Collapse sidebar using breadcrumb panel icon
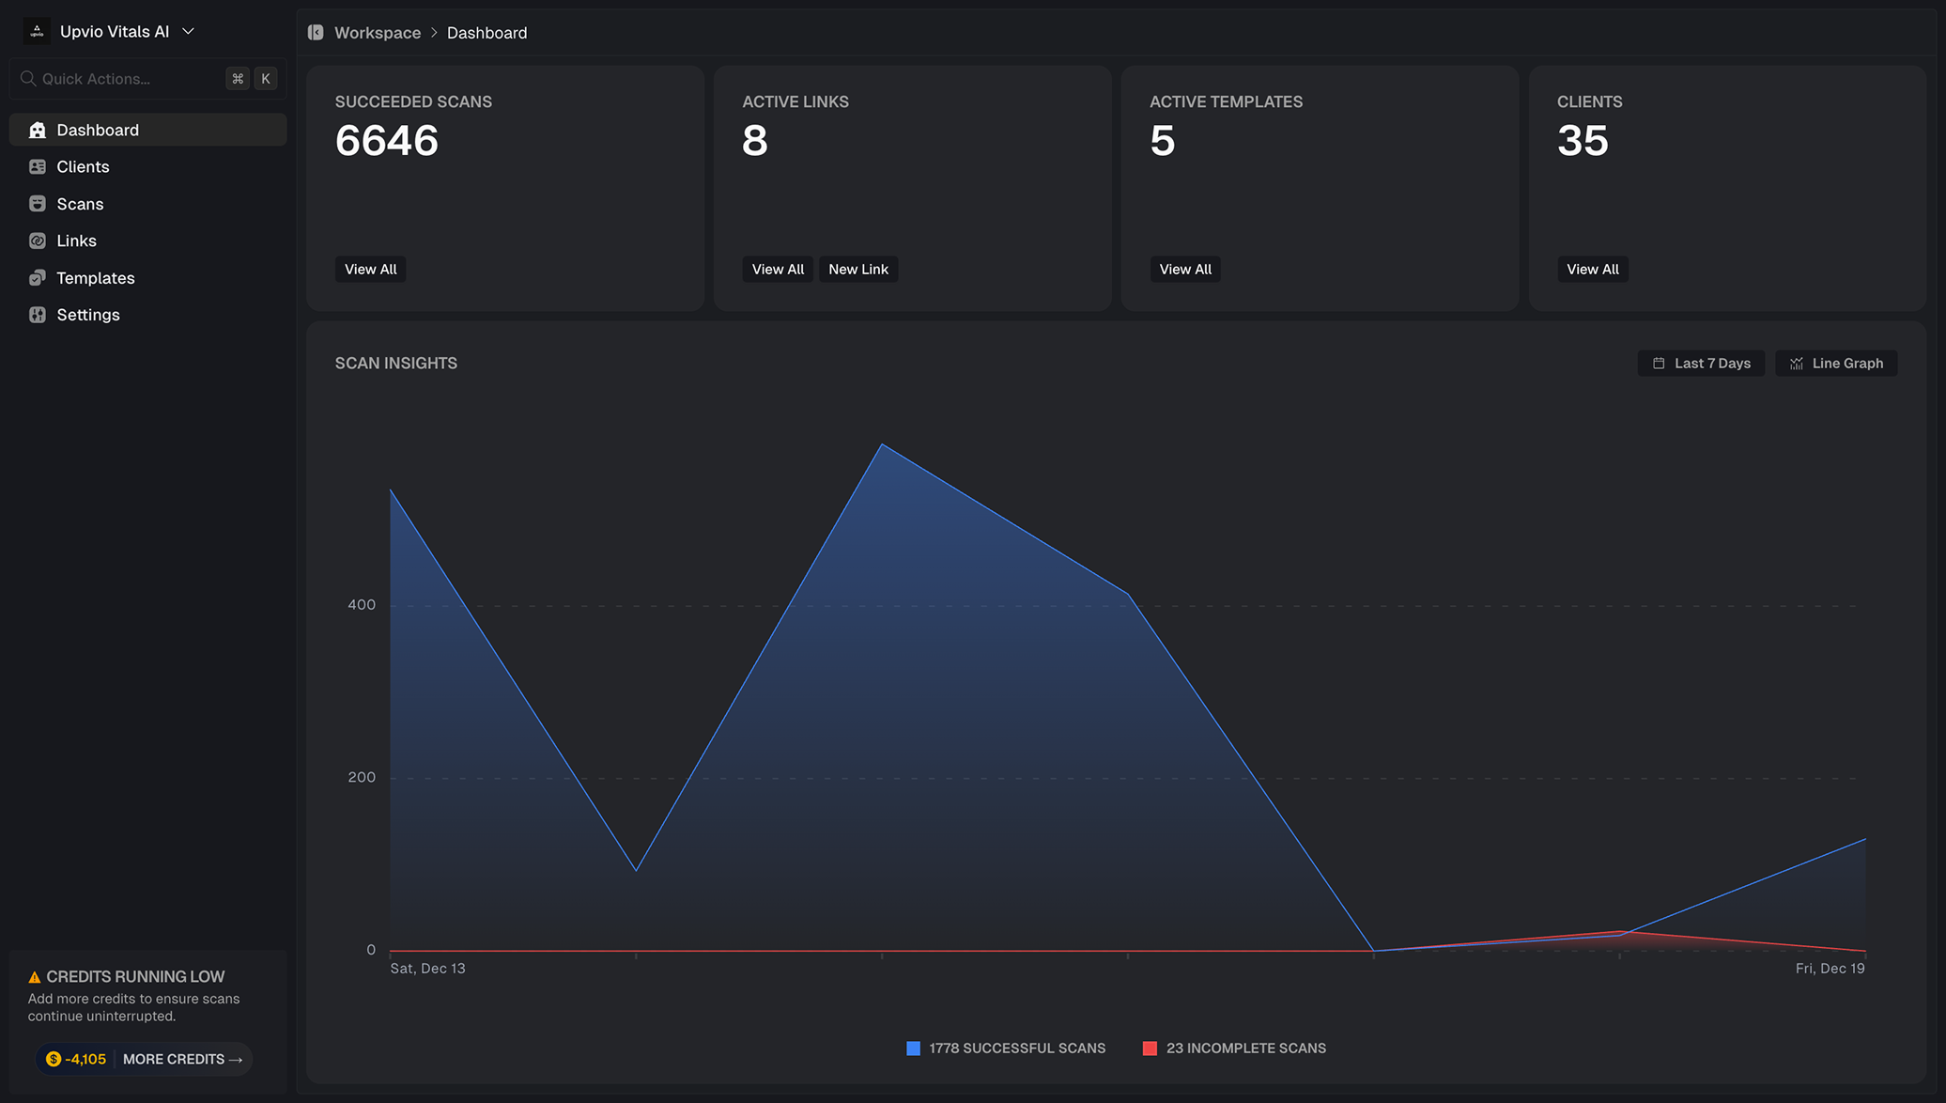1946x1103 pixels. [316, 33]
